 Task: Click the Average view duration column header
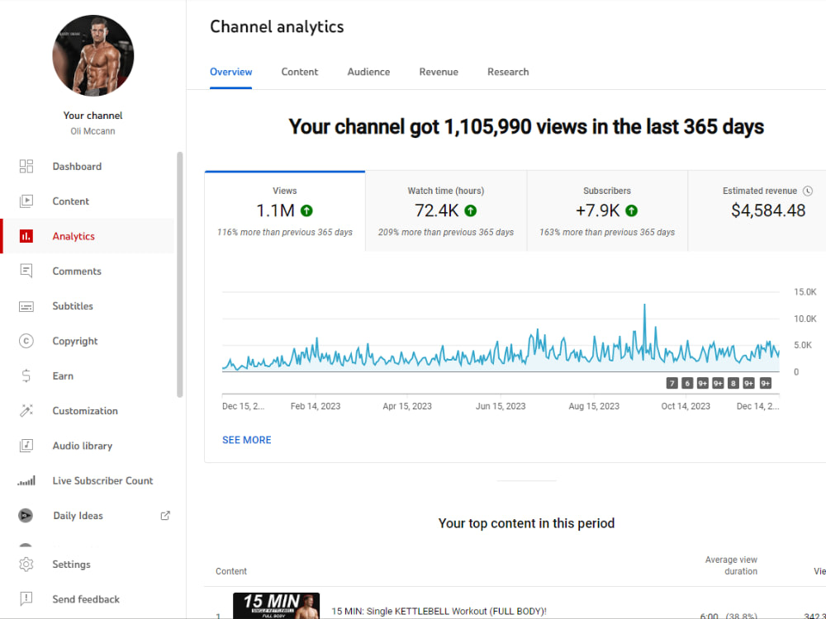[x=731, y=565]
